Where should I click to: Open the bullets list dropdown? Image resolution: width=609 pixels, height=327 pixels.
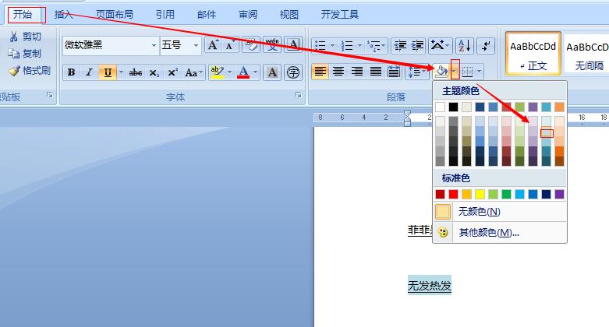(332, 46)
